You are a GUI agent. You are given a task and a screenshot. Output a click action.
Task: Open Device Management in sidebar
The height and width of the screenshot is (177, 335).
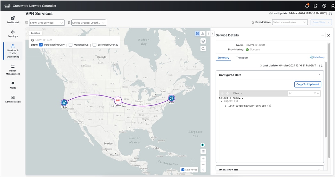(x=13, y=70)
